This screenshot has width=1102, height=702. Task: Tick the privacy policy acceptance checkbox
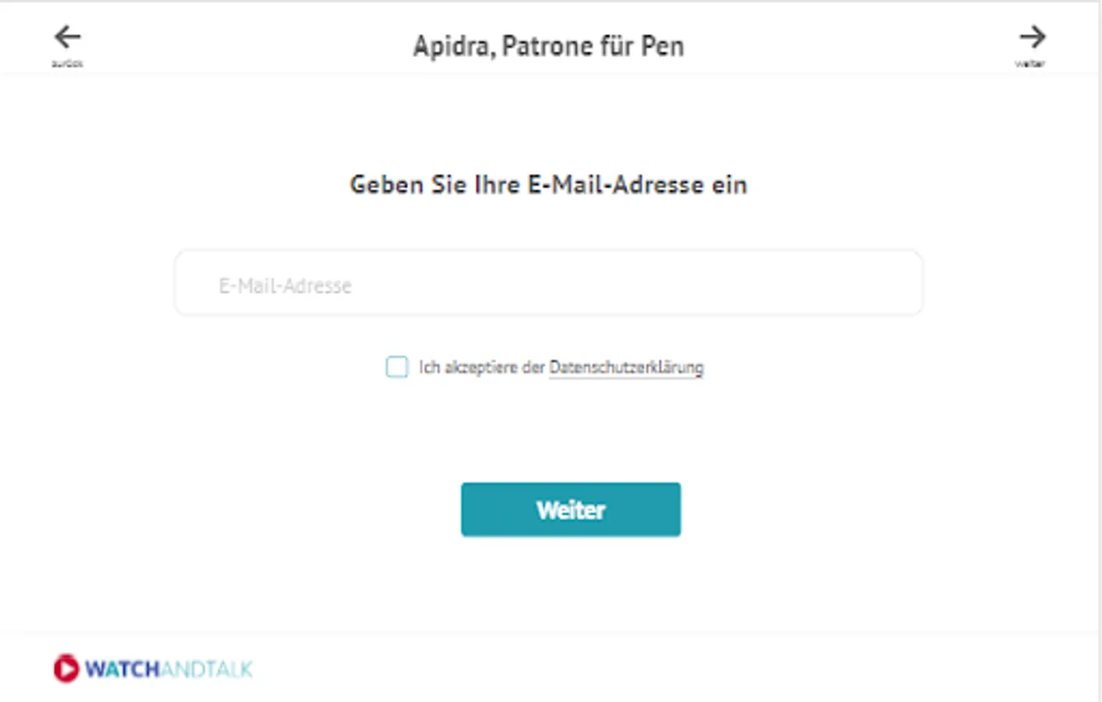[397, 367]
